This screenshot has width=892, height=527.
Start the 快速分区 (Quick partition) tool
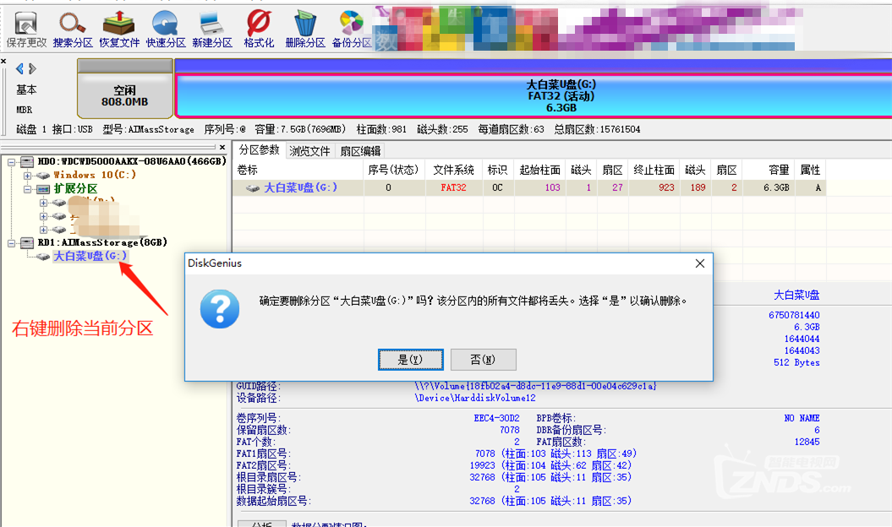tap(166, 30)
